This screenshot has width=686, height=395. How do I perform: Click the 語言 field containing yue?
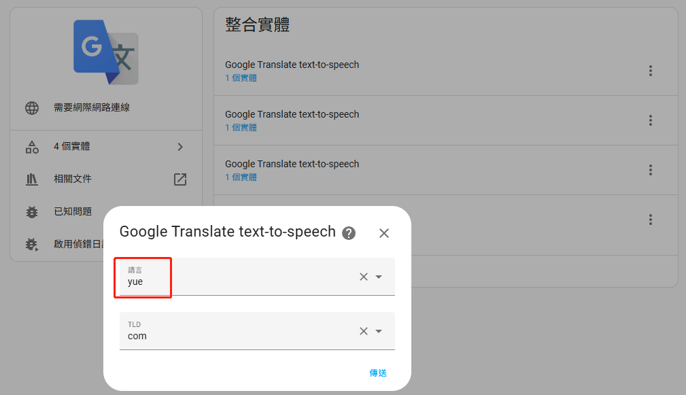[257, 277]
